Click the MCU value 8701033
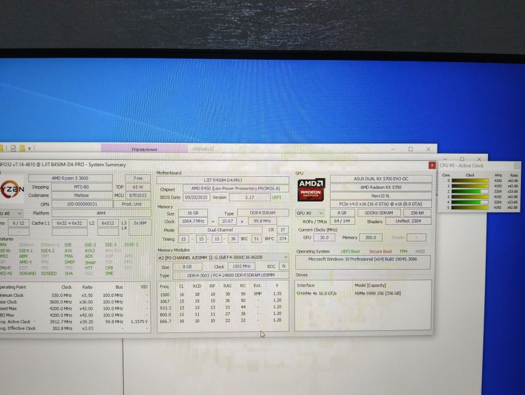Screen dimensions: 525x395 pyautogui.click(x=138, y=195)
